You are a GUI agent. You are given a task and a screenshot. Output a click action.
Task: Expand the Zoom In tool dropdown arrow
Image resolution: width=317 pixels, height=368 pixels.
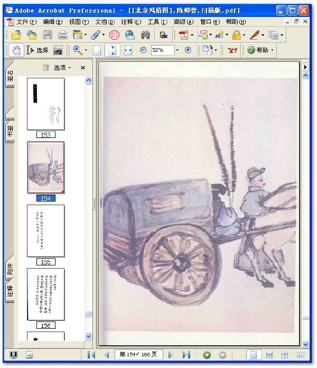pos(86,50)
